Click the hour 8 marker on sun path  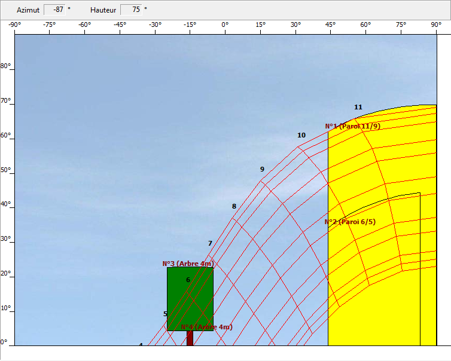(234, 206)
